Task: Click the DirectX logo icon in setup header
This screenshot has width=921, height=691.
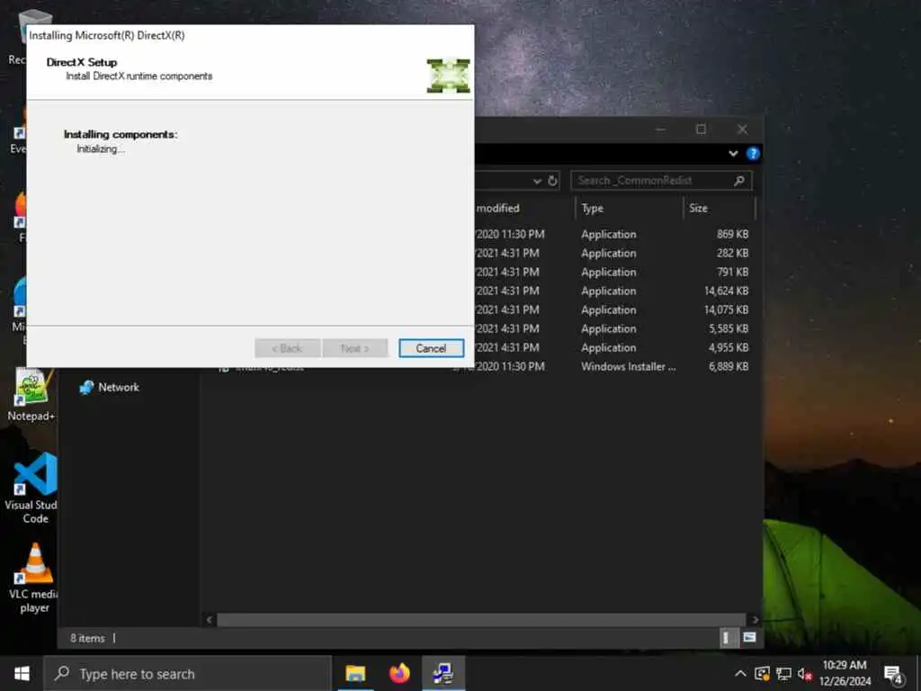Action: tap(448, 76)
